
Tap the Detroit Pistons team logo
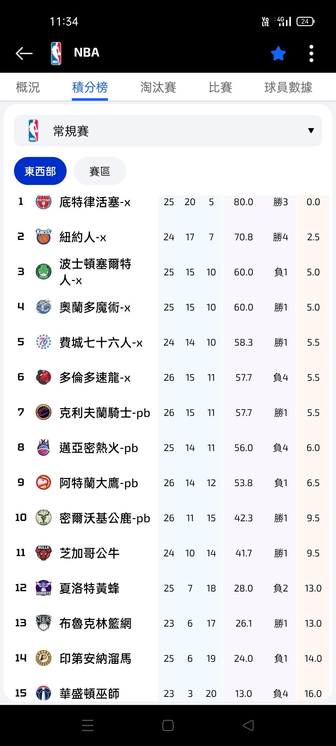44,202
